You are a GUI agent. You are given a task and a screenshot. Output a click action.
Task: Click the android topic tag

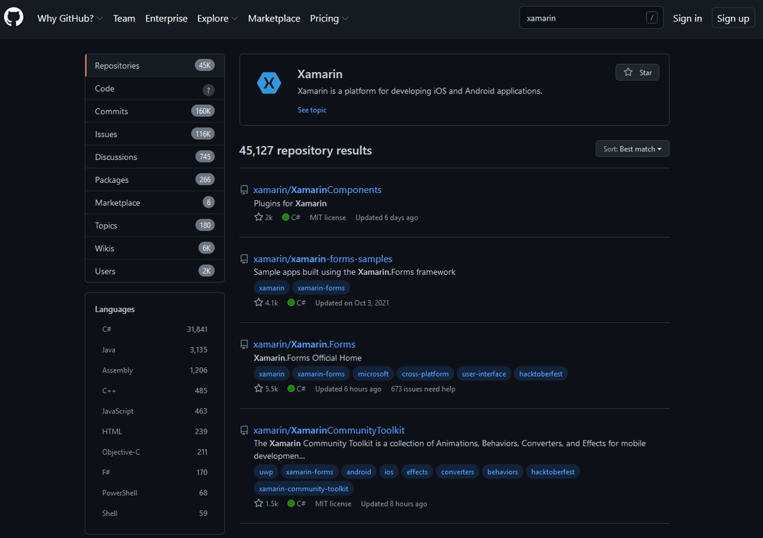pyautogui.click(x=359, y=472)
